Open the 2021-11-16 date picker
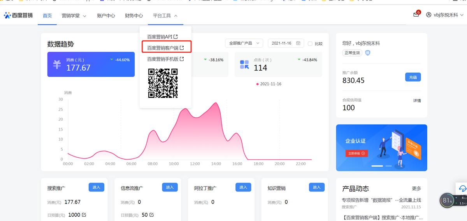 [x=286, y=43]
